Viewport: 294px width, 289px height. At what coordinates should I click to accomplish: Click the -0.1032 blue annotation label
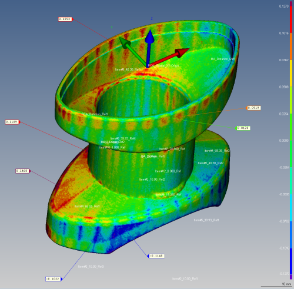53,279
